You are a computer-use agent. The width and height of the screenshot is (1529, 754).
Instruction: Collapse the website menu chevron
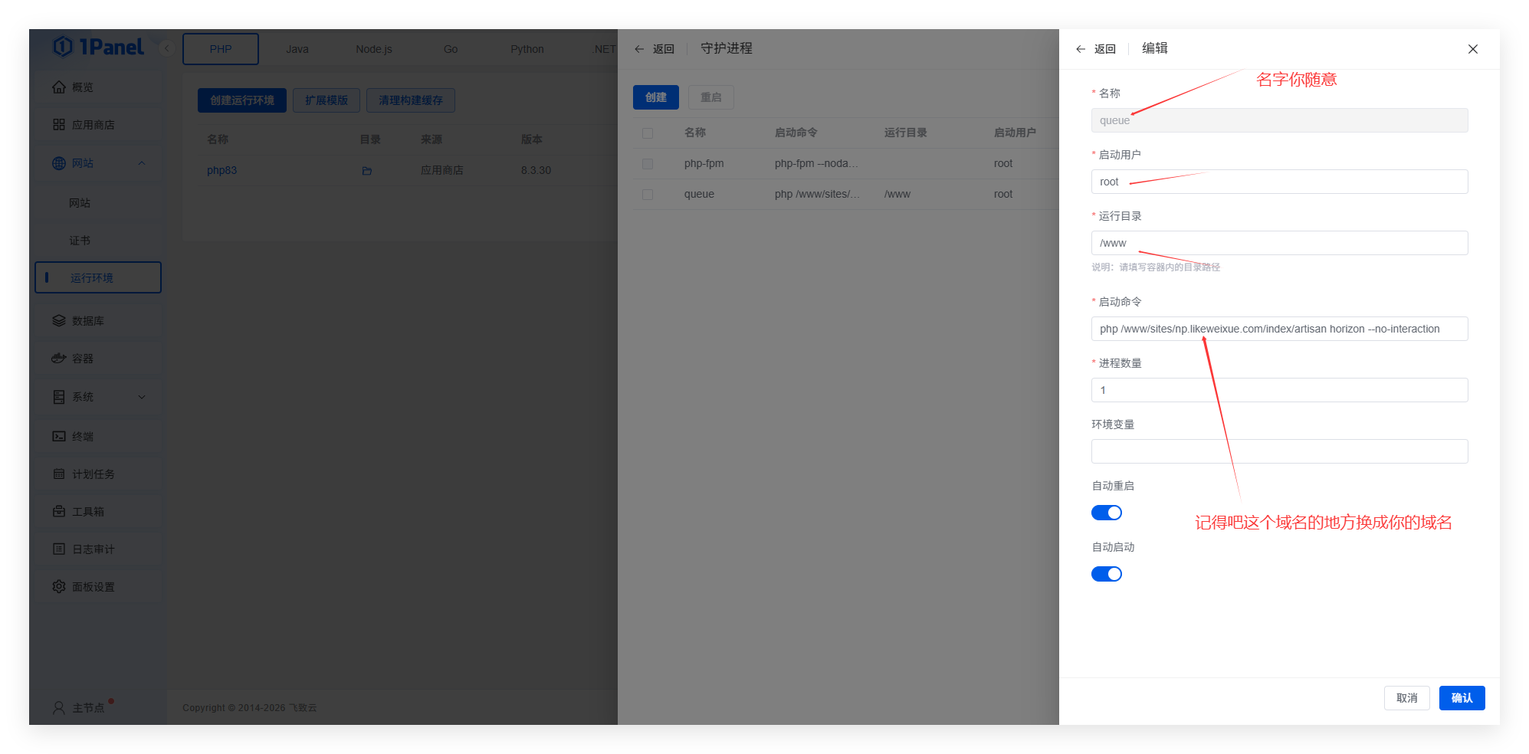pos(142,163)
